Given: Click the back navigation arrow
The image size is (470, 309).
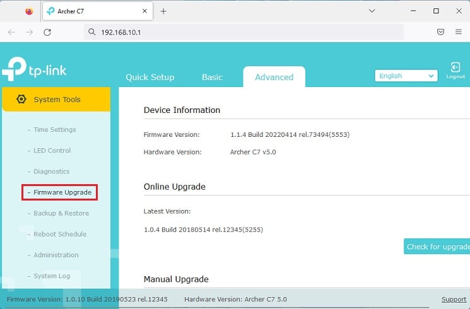Looking at the screenshot, I should tap(11, 32).
